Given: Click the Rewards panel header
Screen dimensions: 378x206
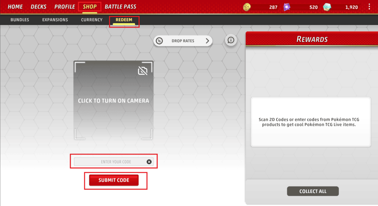Looking at the screenshot, I should (x=312, y=39).
